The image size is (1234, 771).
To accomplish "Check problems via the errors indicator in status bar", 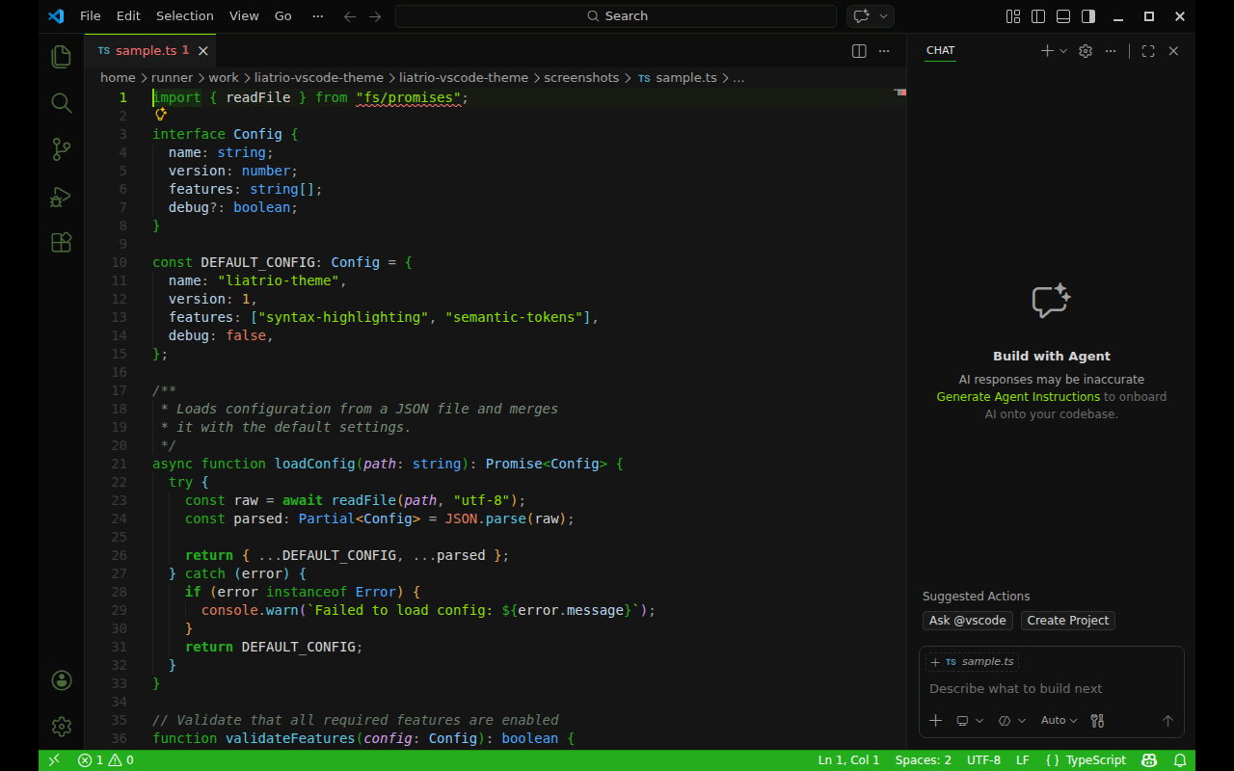I will pyautogui.click(x=104, y=759).
